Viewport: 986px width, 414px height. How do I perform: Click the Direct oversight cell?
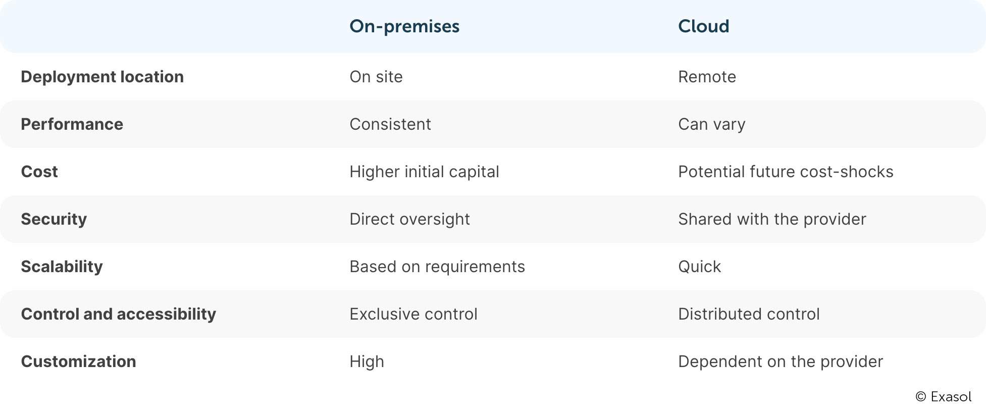pos(409,219)
